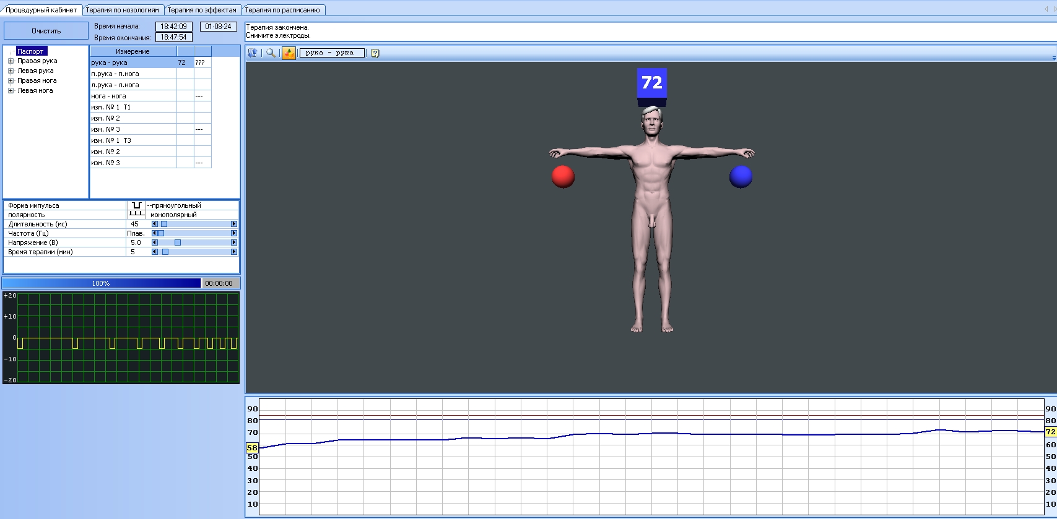Switch to Терапия по расписанию tab
Screen dimensions: 1057x519
point(282,10)
